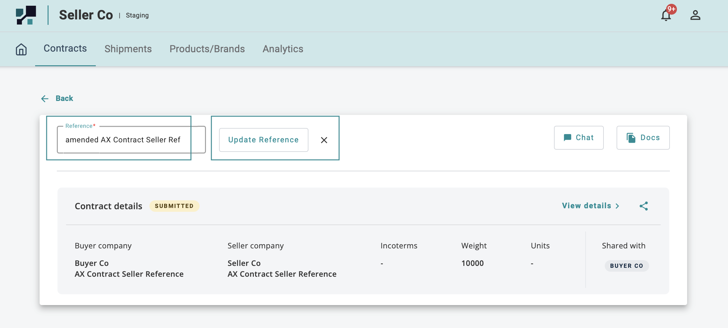Screen dimensions: 728x328
Task: Go to the home page icon
Action: (21, 49)
